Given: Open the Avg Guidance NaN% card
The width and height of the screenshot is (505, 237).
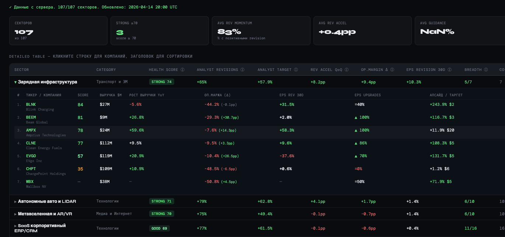Looking at the screenshot, I should [460, 30].
